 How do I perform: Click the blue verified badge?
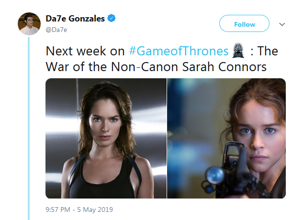[111, 18]
